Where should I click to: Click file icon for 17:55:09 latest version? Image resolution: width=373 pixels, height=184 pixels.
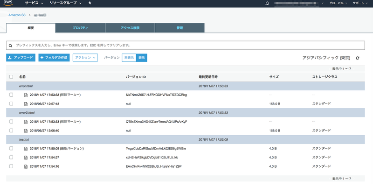[26, 149]
